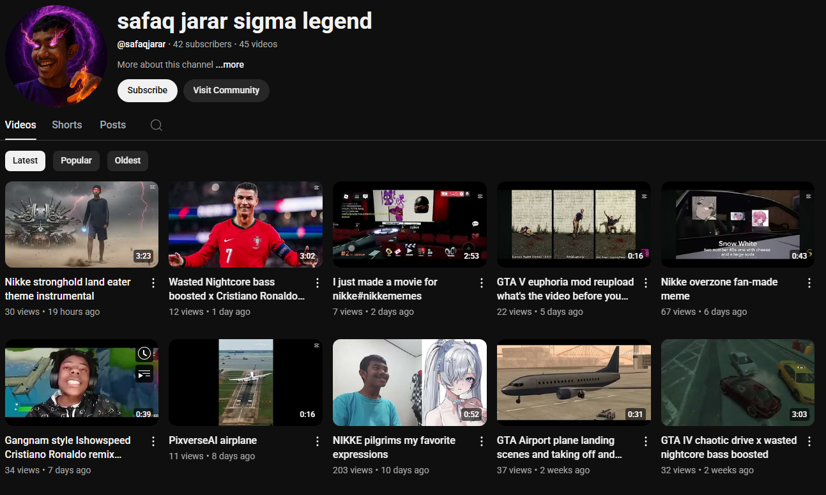This screenshot has width=826, height=495.
Task: Click '67 views • 6 days ago' text
Action: 704,312
